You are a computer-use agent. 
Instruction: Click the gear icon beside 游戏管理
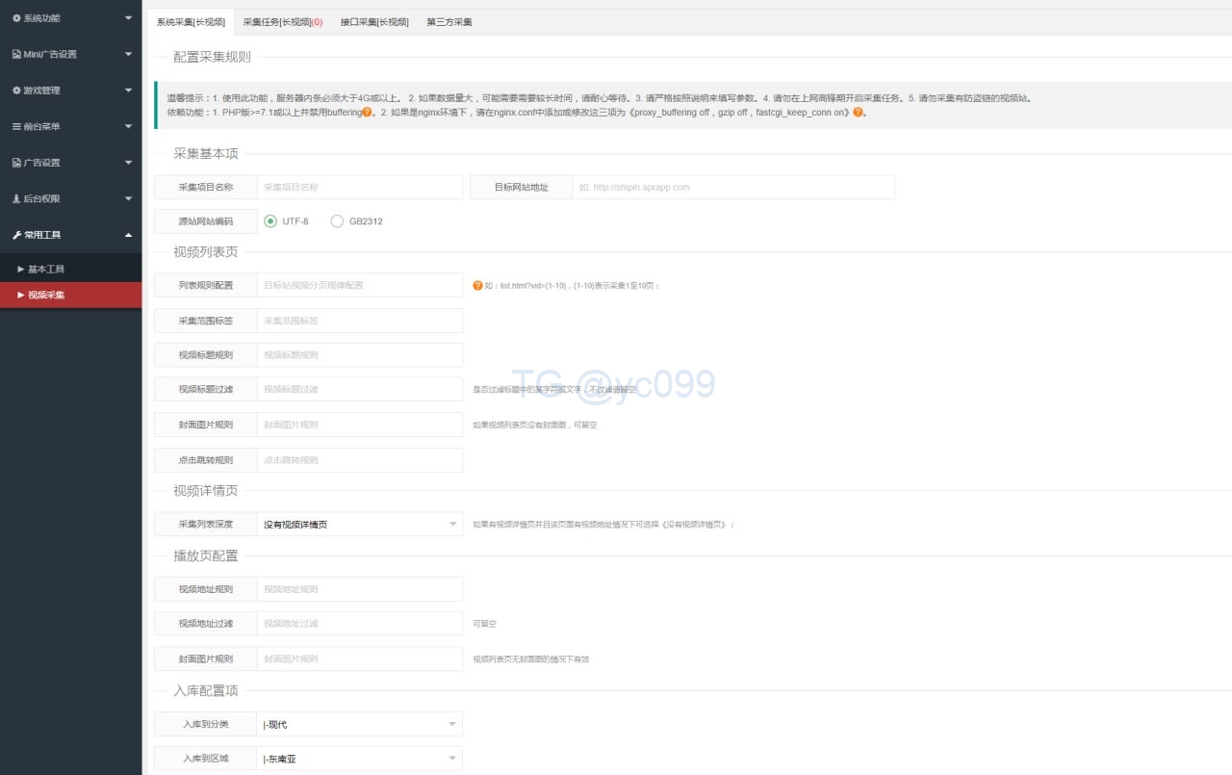tap(16, 90)
